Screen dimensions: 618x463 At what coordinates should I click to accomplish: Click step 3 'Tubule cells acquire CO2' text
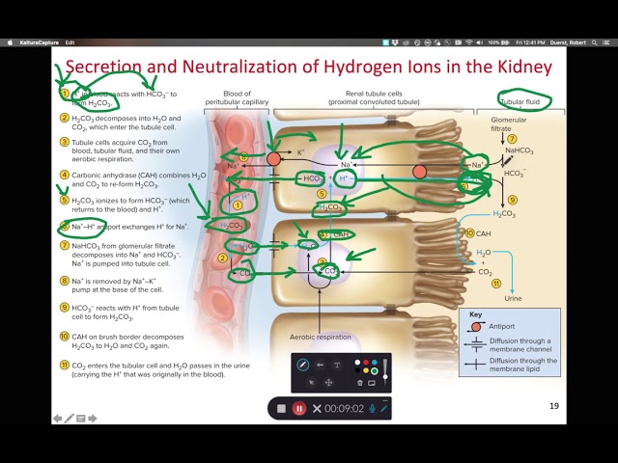tap(126, 150)
